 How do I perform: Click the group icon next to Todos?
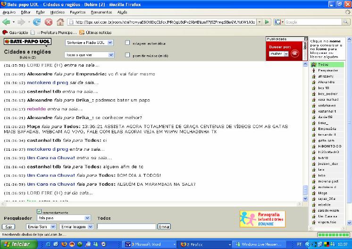(314, 65)
